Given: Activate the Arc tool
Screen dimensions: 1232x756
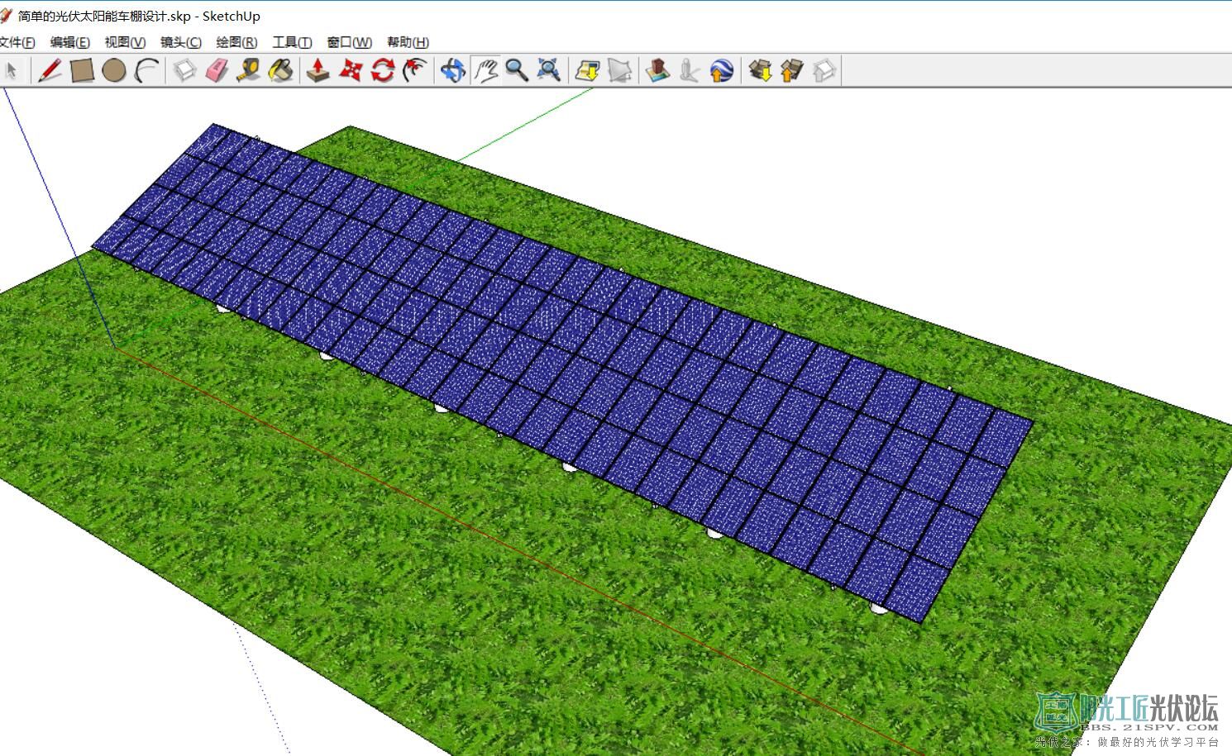Looking at the screenshot, I should (146, 71).
